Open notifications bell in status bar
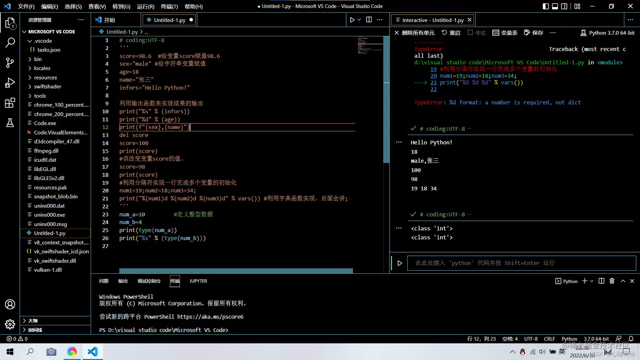This screenshot has width=640, height=360. pyautogui.click(x=631, y=339)
